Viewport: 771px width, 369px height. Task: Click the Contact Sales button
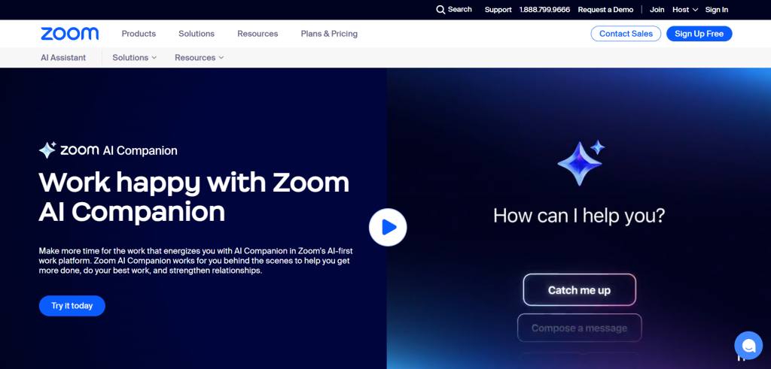coord(626,34)
